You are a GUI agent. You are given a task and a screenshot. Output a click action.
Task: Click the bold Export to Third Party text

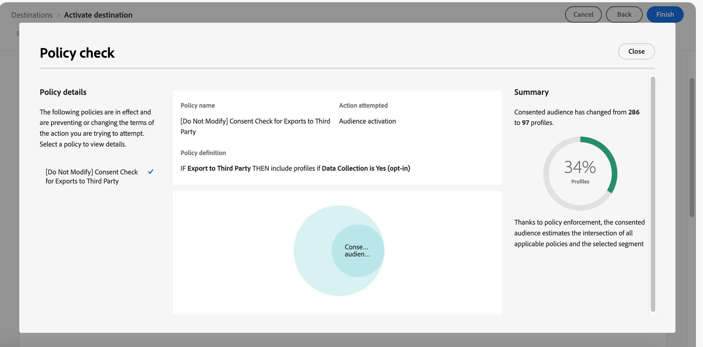(x=219, y=168)
